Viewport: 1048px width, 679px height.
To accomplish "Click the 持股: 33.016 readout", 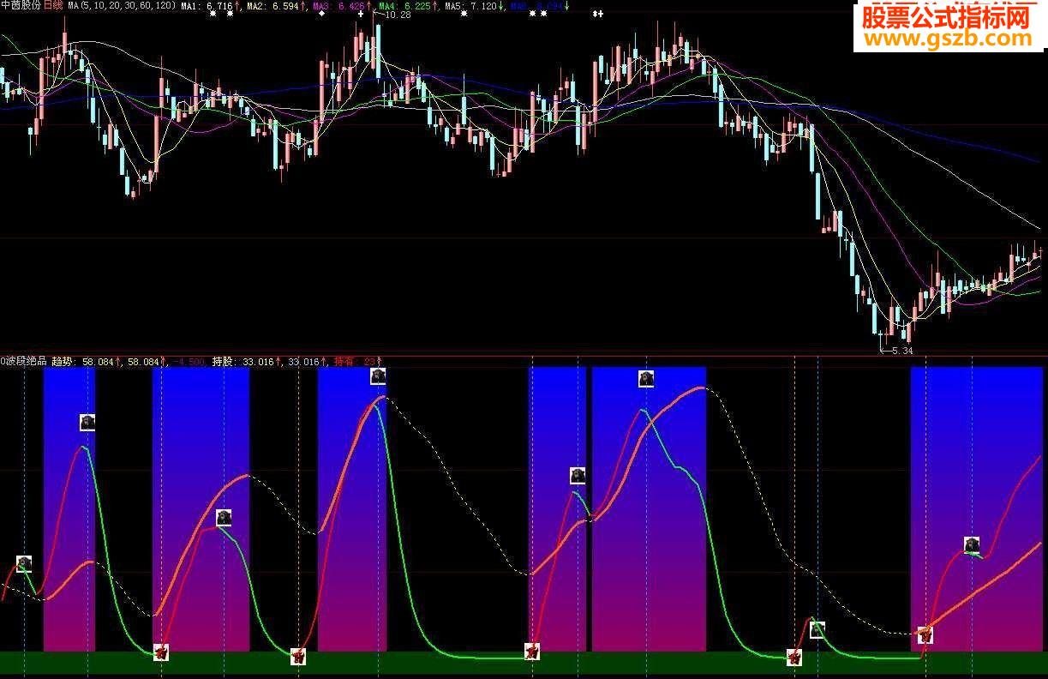I will [244, 362].
